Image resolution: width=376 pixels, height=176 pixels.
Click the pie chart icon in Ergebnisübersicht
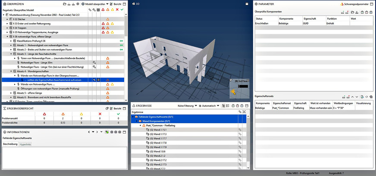[106, 109]
